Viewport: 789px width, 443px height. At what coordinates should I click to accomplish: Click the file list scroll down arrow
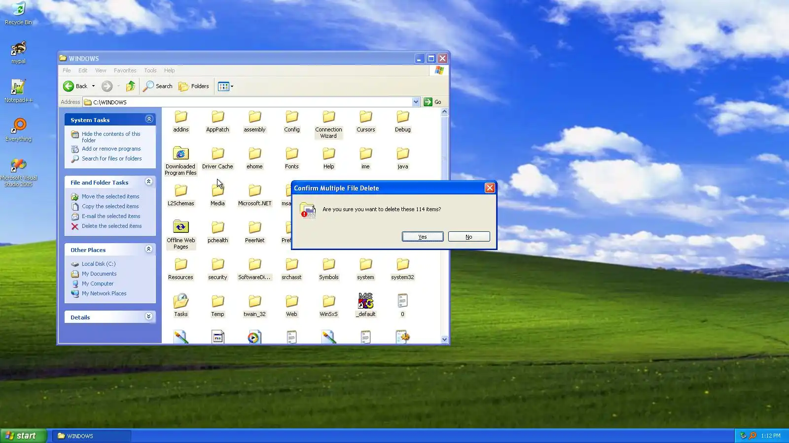pyautogui.click(x=444, y=339)
